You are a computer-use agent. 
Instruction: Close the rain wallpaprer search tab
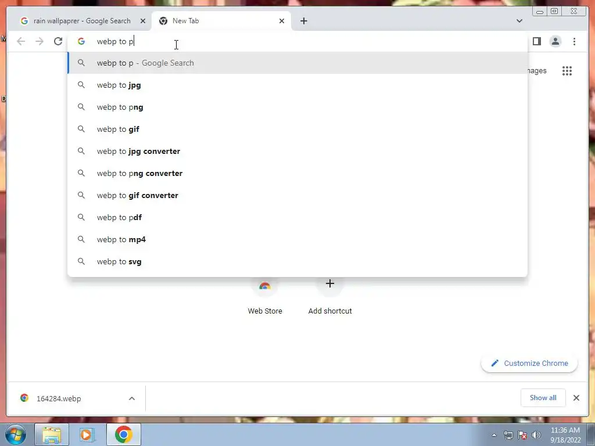click(x=143, y=21)
